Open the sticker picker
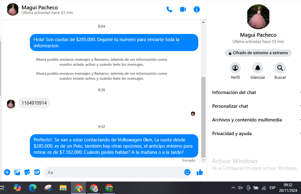This screenshot has width=301, height=194. (x=27, y=172)
